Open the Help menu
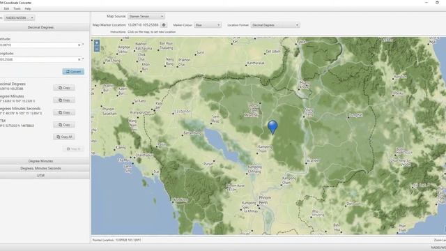 (x=28, y=9)
